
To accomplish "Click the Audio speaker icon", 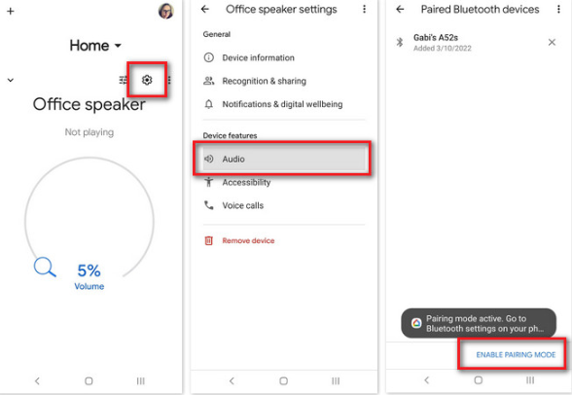I will point(208,159).
